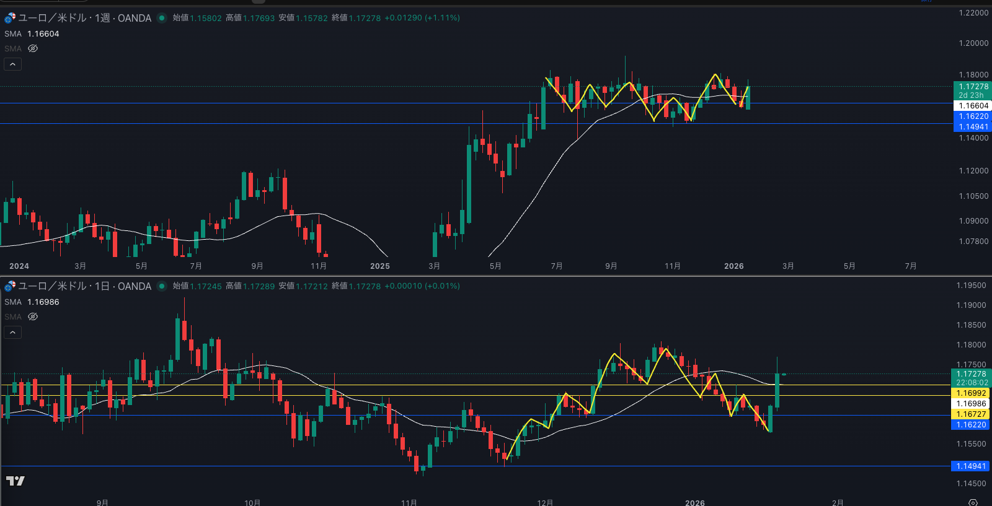Click the blue 1.16220 price label on weekly chart
Viewport: 992px width, 506px height.
coord(972,116)
